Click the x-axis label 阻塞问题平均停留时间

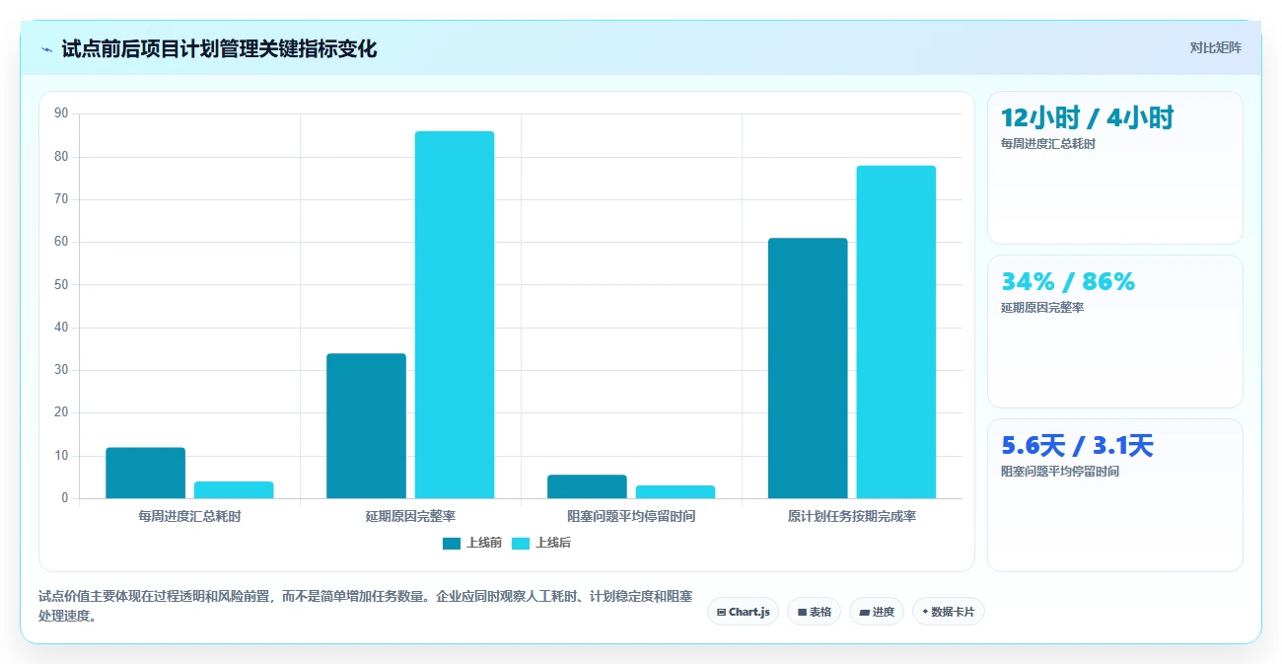tap(631, 516)
